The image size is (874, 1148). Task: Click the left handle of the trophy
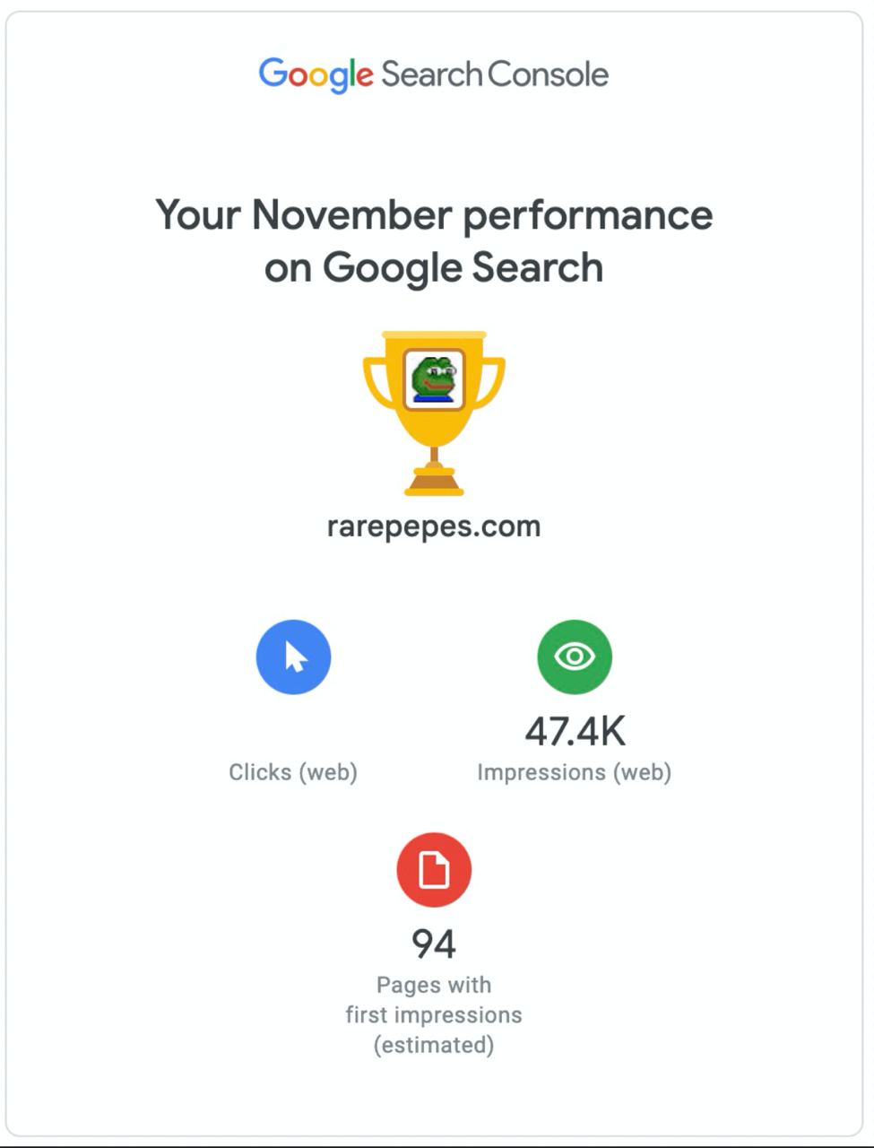coord(378,382)
